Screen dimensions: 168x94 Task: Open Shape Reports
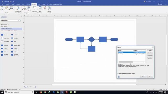[49, 9]
